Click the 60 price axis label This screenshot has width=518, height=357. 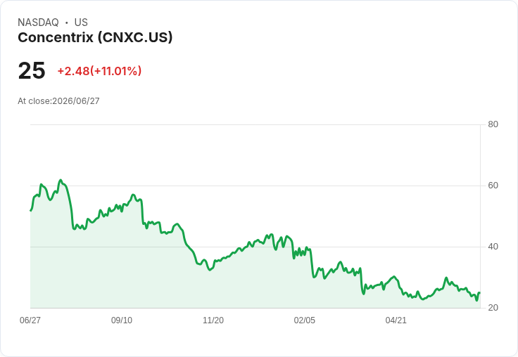pos(493,186)
